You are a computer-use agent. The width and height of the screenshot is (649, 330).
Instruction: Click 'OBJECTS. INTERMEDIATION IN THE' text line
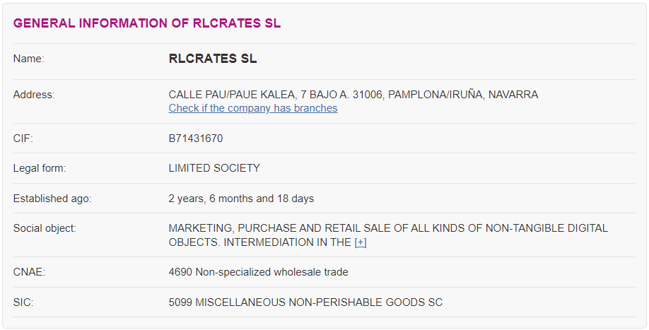click(260, 242)
